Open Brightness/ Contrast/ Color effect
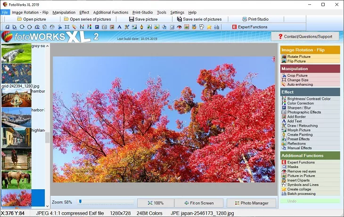This screenshot has height=217, width=344. [x=310, y=99]
